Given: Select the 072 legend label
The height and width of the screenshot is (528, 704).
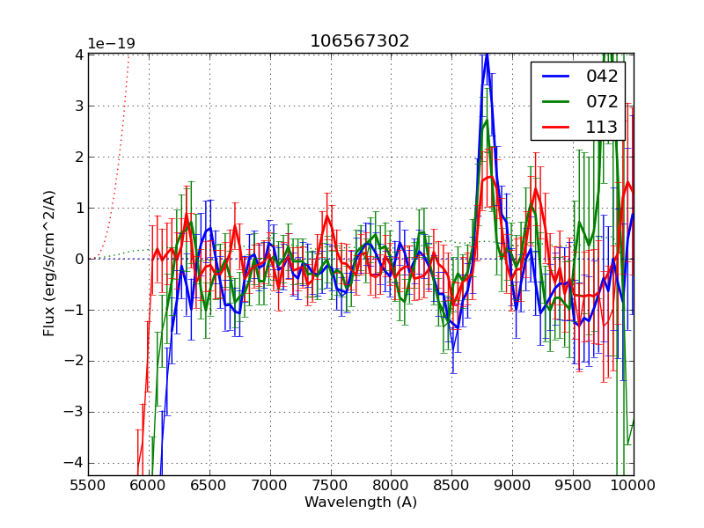Looking at the screenshot, I should 602,101.
